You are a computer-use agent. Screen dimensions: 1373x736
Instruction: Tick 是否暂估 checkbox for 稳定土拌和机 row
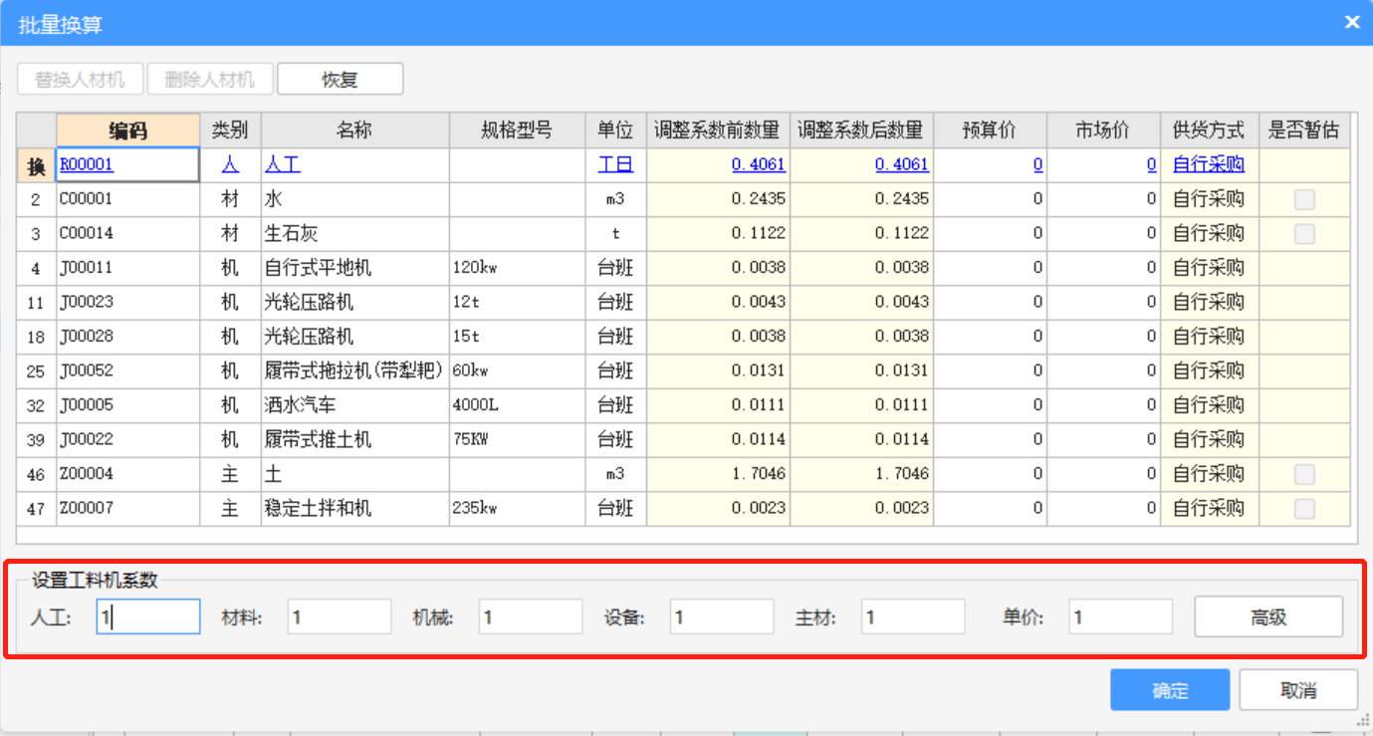click(1303, 509)
